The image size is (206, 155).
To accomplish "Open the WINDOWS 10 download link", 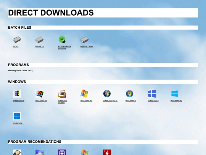I will click(176, 101).
